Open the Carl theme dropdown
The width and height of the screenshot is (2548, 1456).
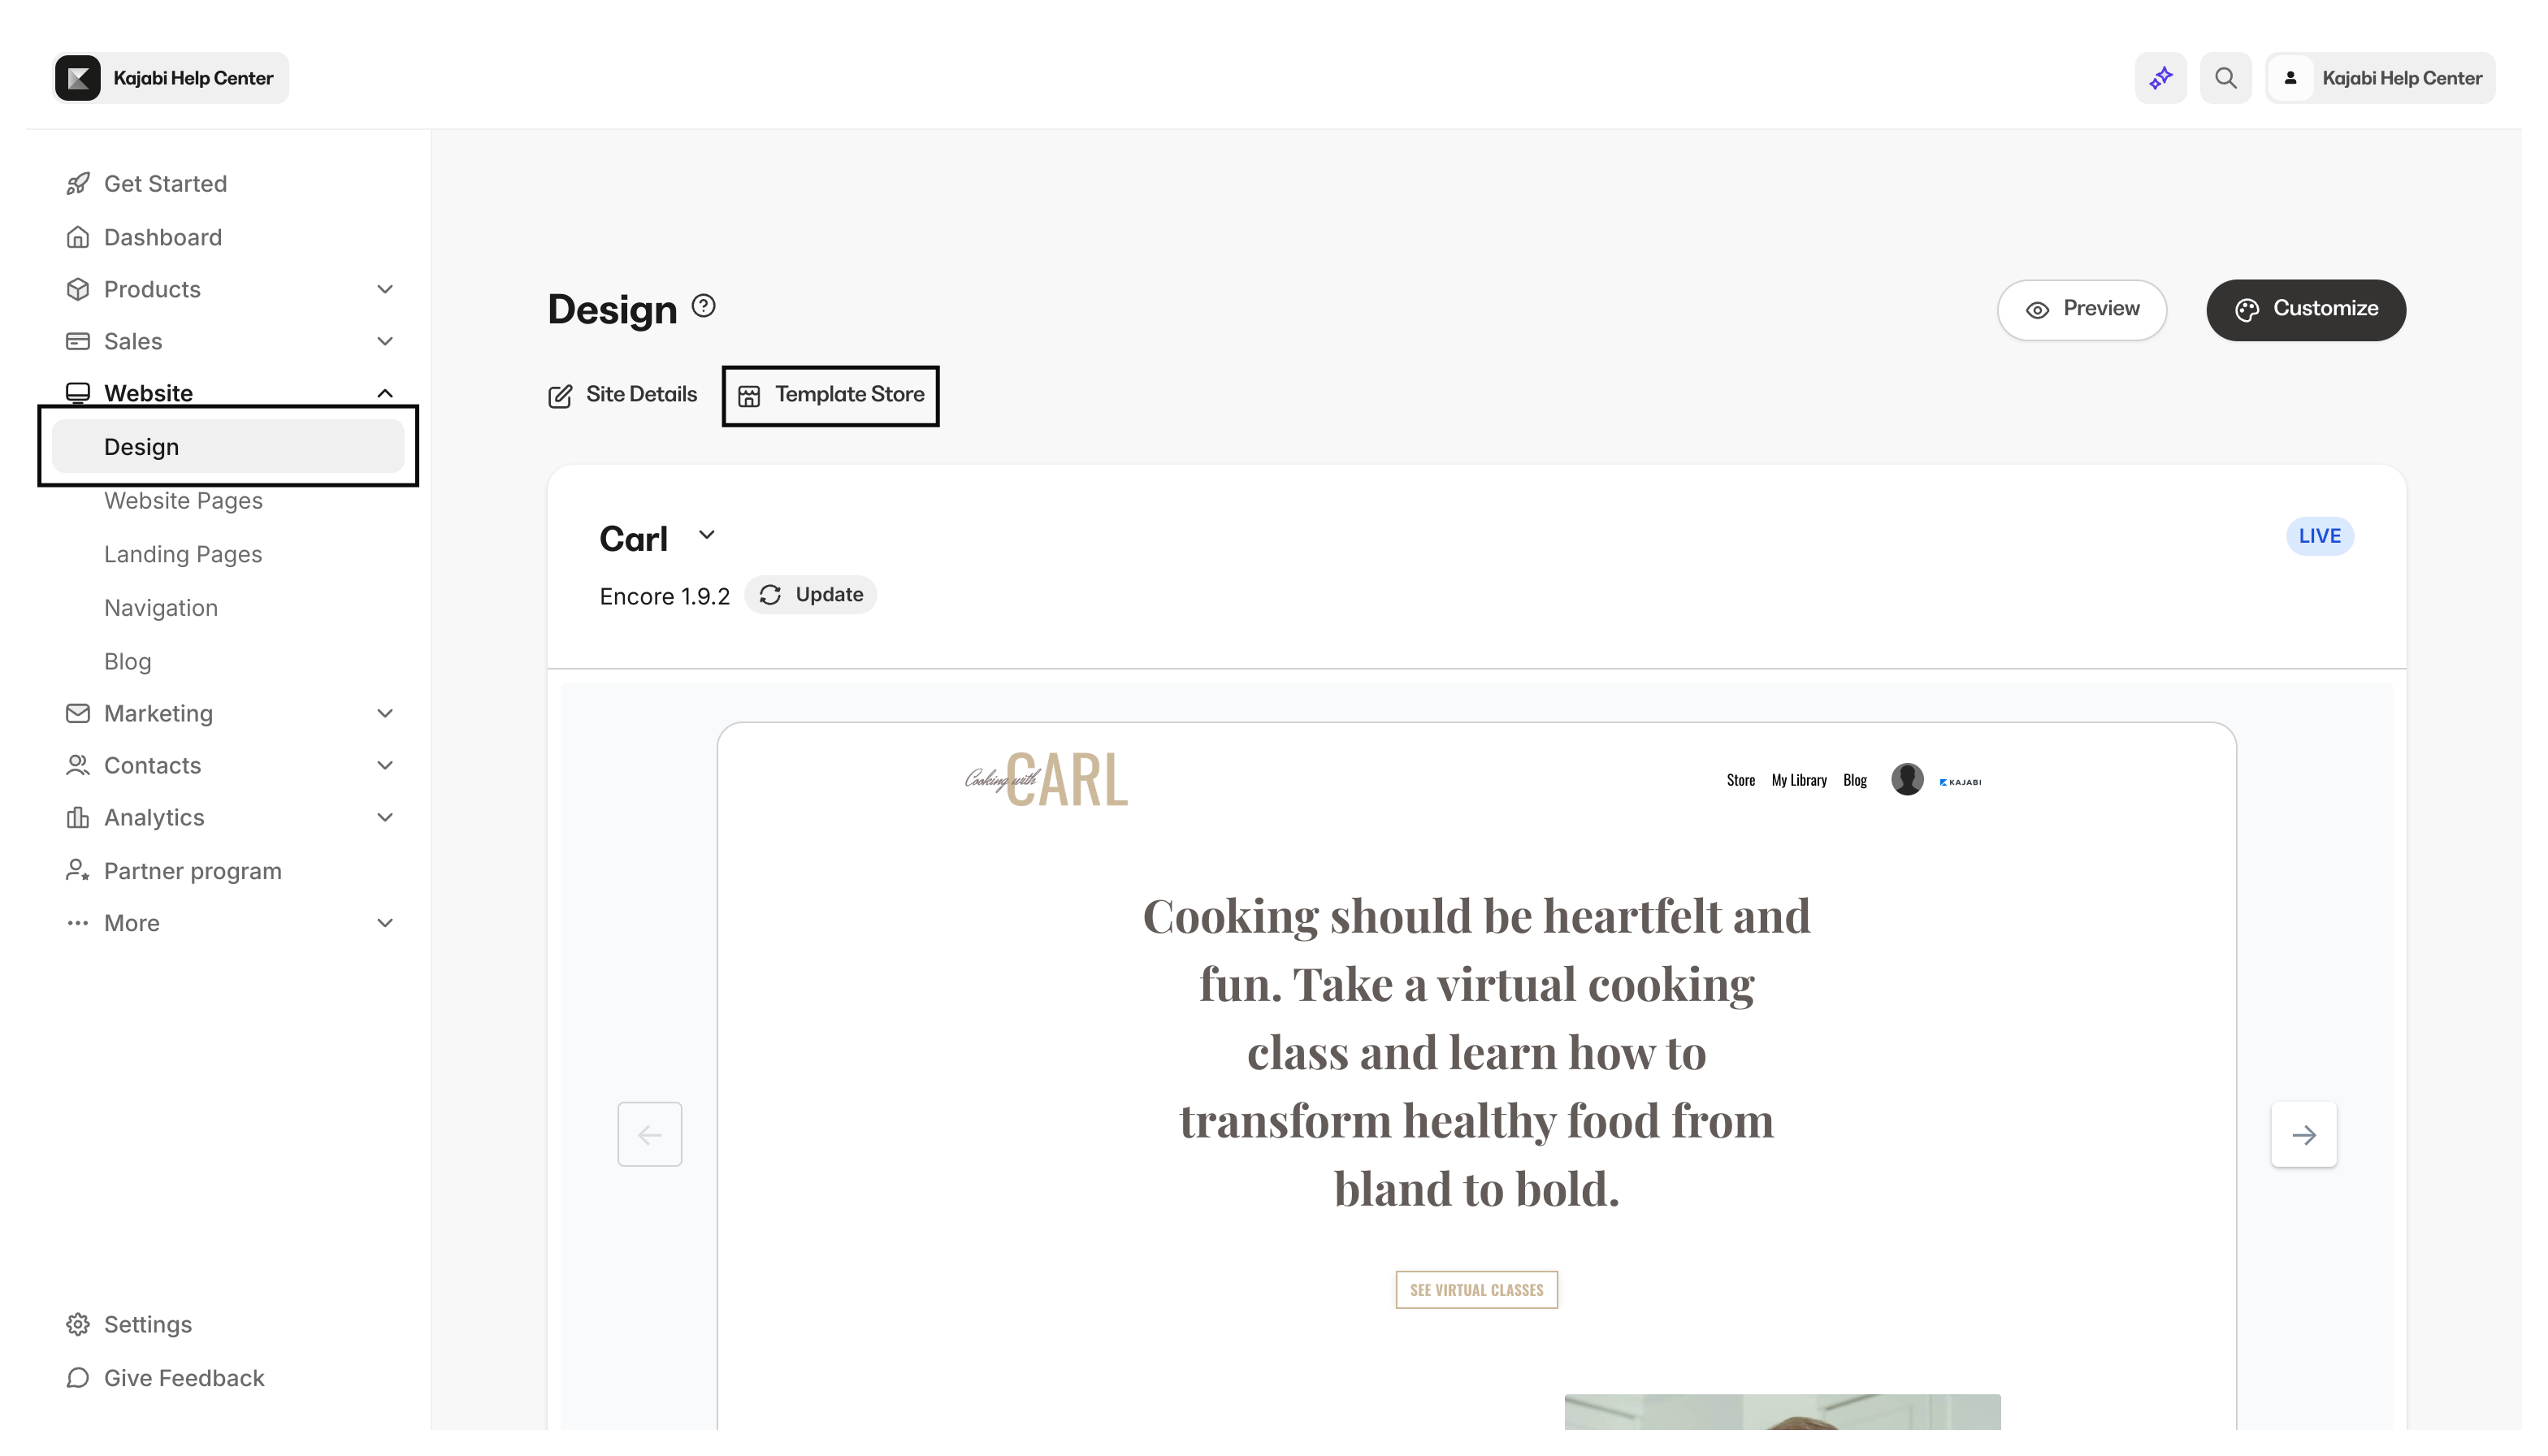click(706, 536)
